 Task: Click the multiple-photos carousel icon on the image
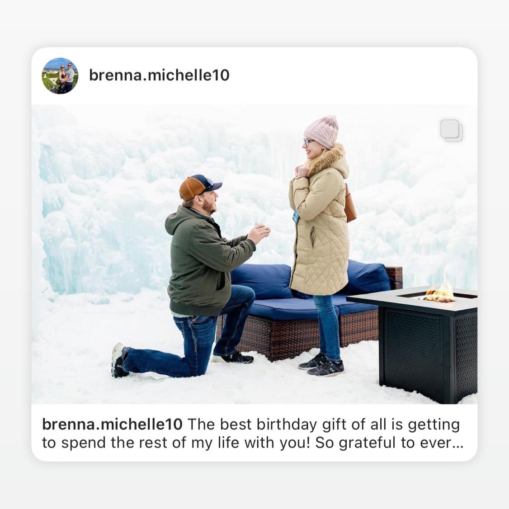pyautogui.click(x=452, y=131)
